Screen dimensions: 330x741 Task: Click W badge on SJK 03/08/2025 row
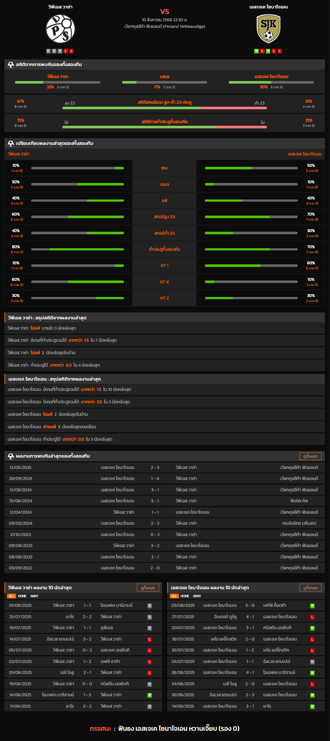pos(312,606)
